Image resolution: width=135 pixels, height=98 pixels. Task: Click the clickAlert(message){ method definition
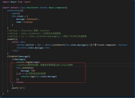coord(19,56)
